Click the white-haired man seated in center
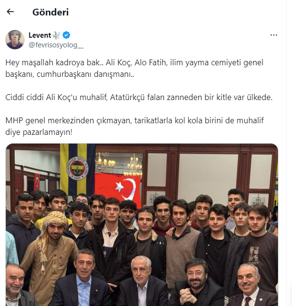The image size is (292, 306). (x=141, y=282)
